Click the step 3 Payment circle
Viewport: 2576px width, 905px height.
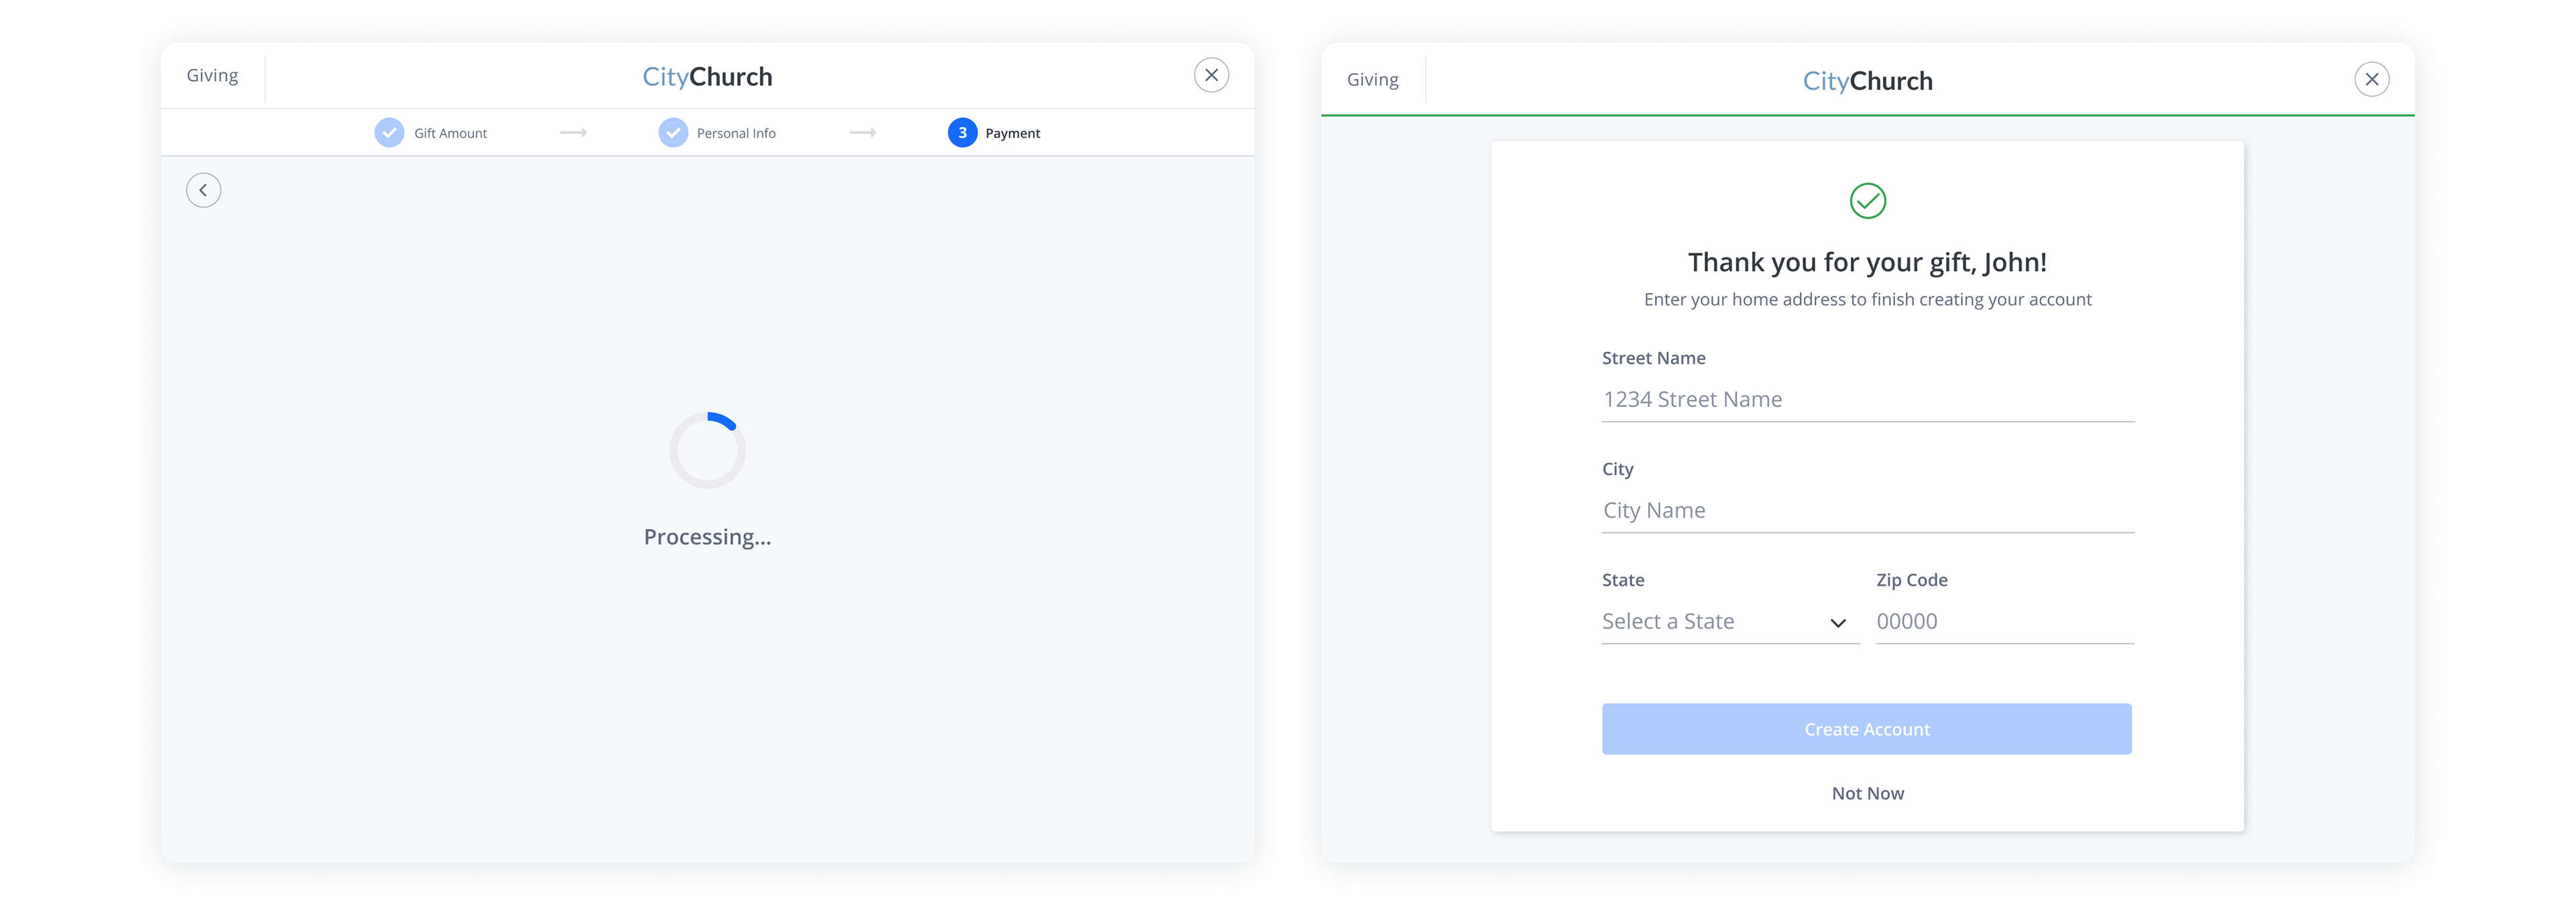[962, 133]
